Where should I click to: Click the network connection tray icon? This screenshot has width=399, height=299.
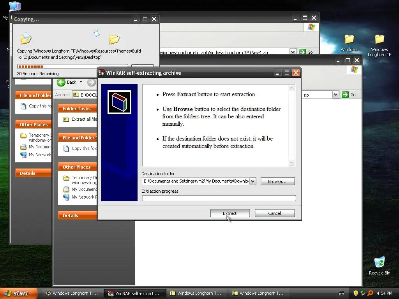(x=363, y=293)
